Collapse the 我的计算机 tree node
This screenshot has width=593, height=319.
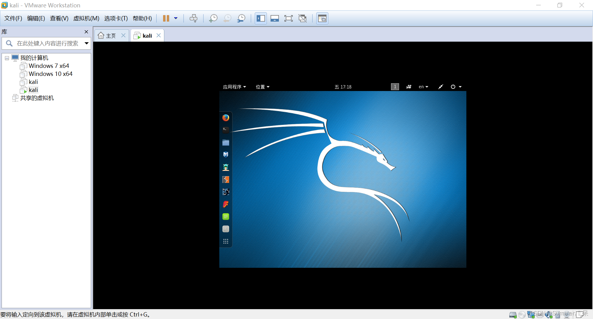point(7,58)
